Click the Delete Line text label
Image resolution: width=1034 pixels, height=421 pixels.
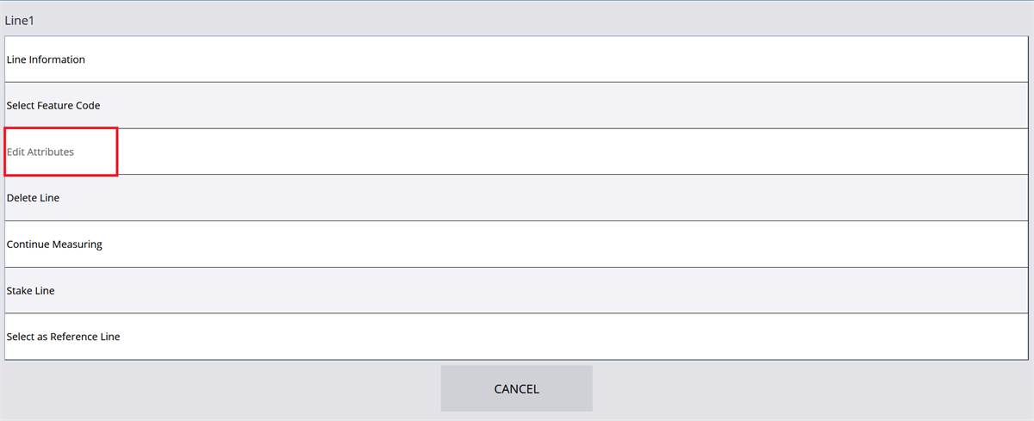tap(33, 198)
